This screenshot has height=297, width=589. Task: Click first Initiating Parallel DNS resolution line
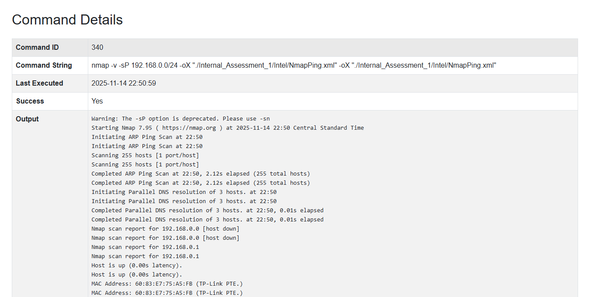tap(184, 192)
